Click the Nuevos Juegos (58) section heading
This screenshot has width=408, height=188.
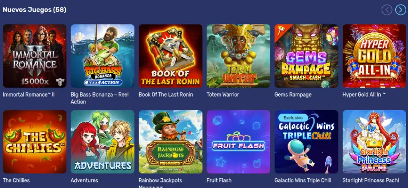34,10
